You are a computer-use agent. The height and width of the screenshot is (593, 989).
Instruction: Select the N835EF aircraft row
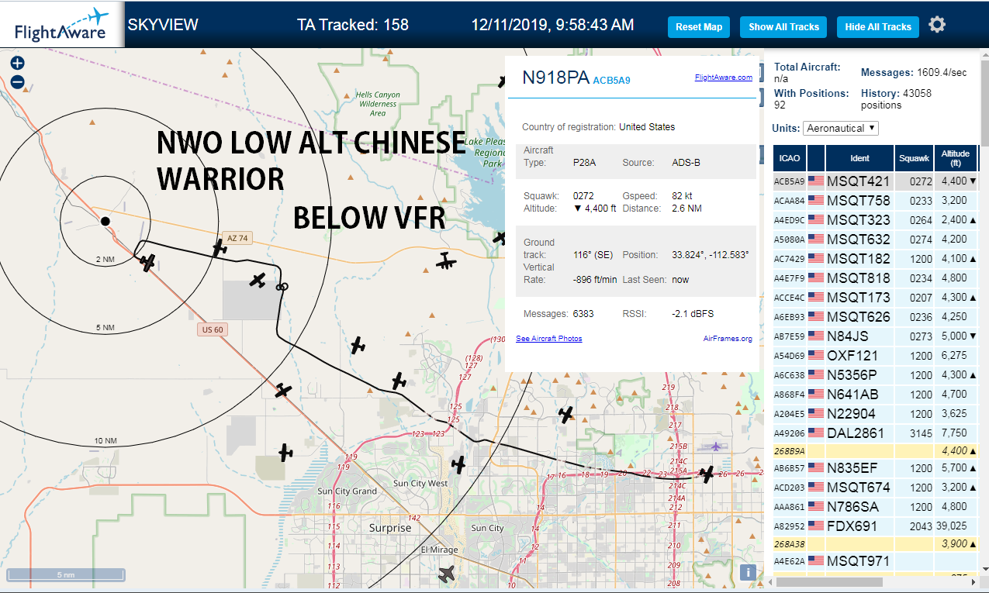pos(876,468)
